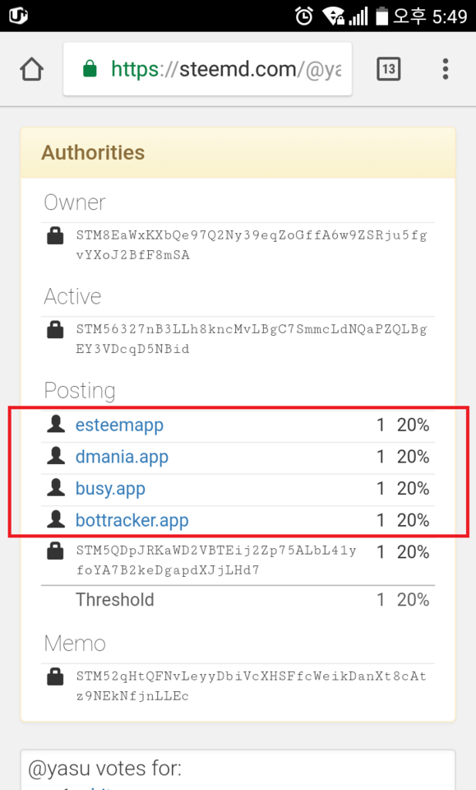Tap the steemd.com URL address bar
The height and width of the screenshot is (790, 476).
pyautogui.click(x=207, y=69)
